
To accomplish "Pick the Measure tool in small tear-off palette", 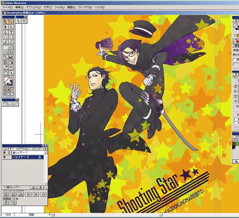I will click(16, 104).
